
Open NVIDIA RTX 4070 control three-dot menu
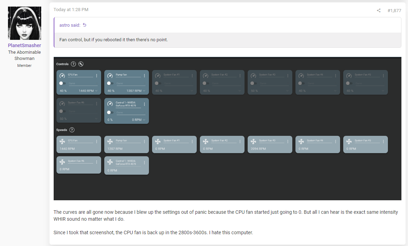pos(144,104)
